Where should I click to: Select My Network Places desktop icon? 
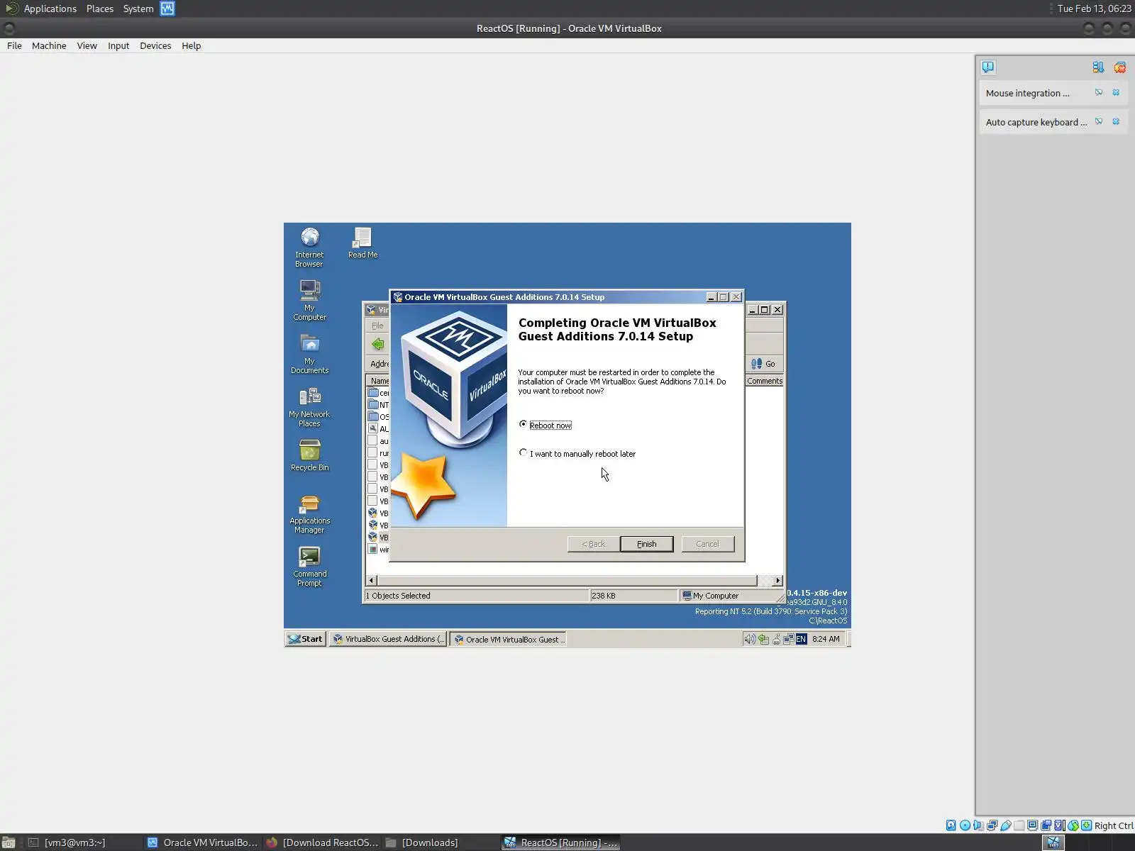(309, 406)
